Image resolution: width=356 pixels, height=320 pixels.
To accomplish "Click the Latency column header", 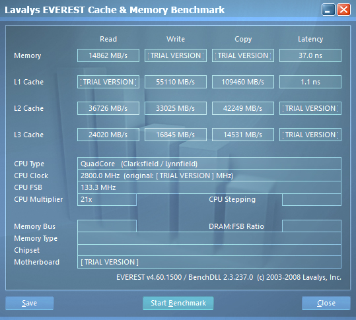I will tap(310, 39).
